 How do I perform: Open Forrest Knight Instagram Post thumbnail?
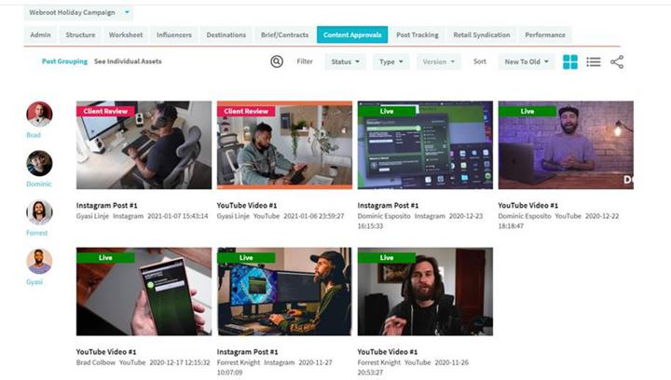[284, 292]
